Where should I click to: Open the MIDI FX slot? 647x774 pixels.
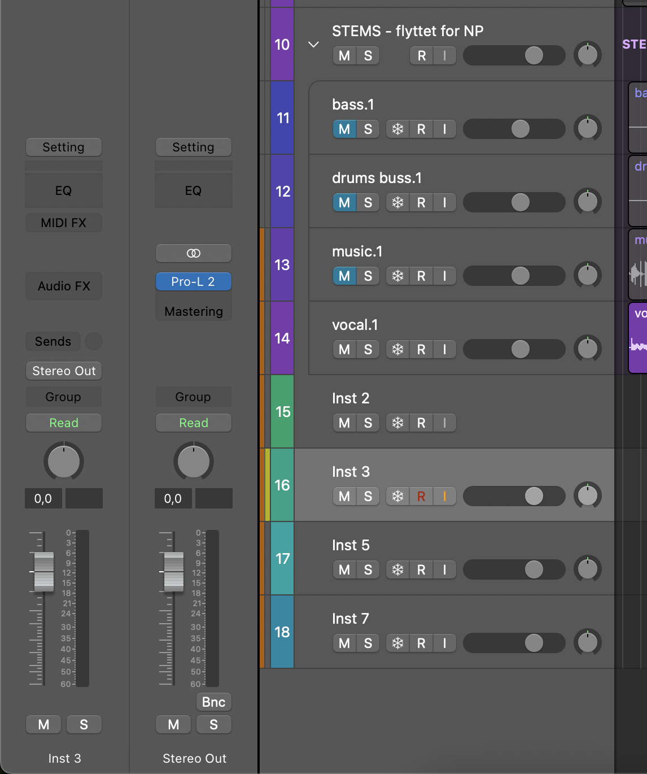[x=64, y=223]
